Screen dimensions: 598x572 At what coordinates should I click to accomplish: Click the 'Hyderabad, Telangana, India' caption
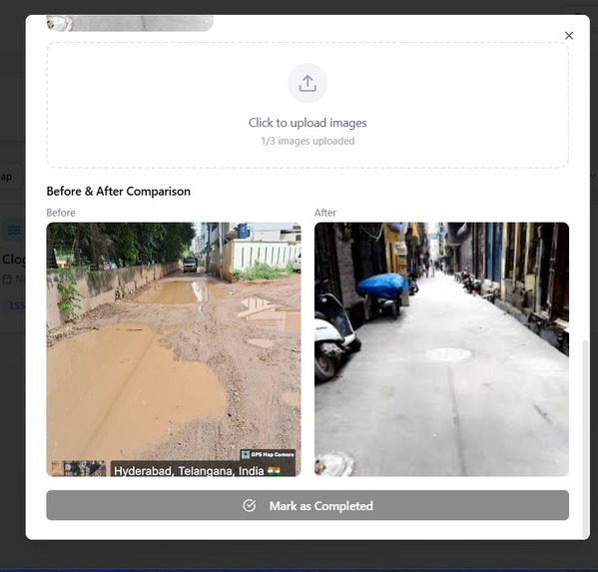(x=197, y=471)
